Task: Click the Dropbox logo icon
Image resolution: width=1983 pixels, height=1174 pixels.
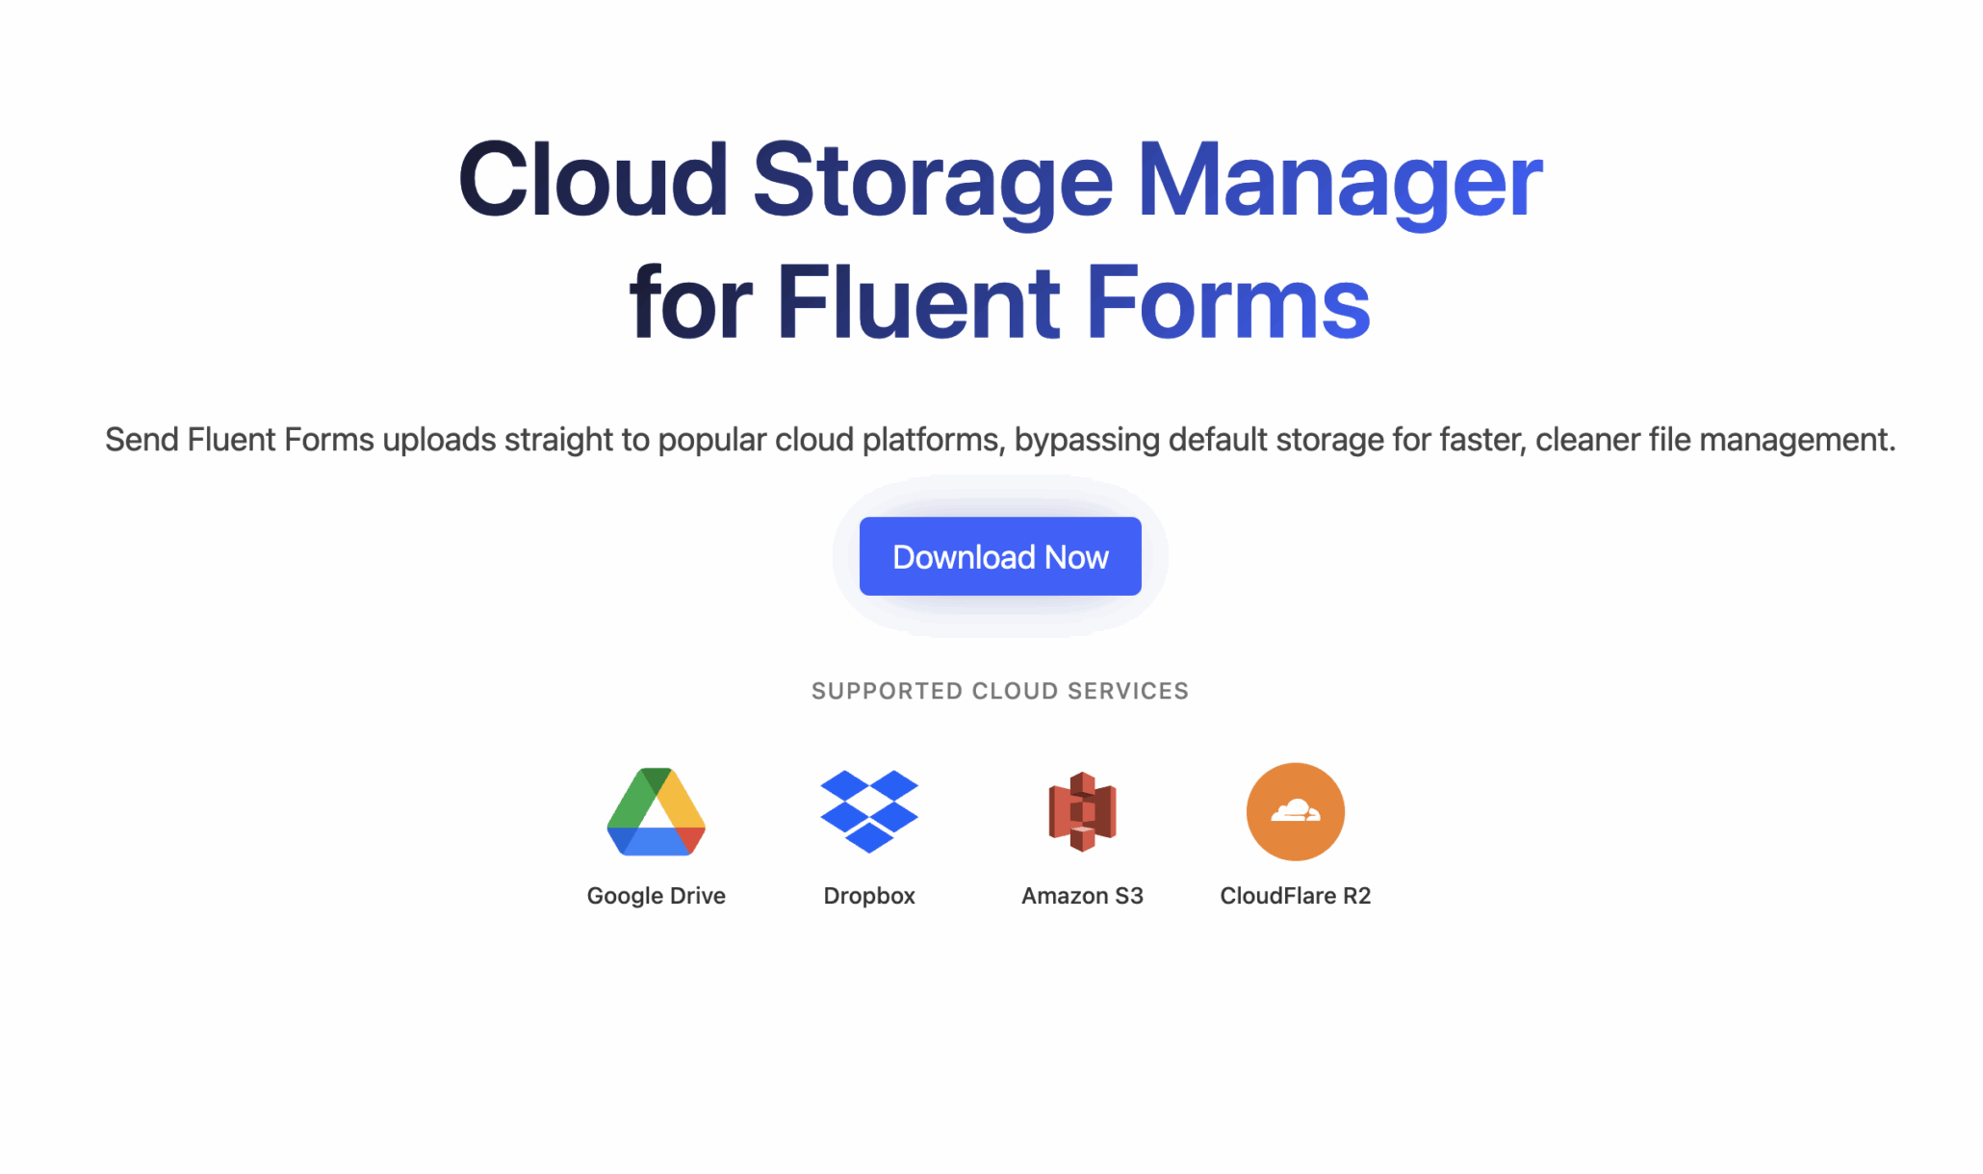Action: 868,811
